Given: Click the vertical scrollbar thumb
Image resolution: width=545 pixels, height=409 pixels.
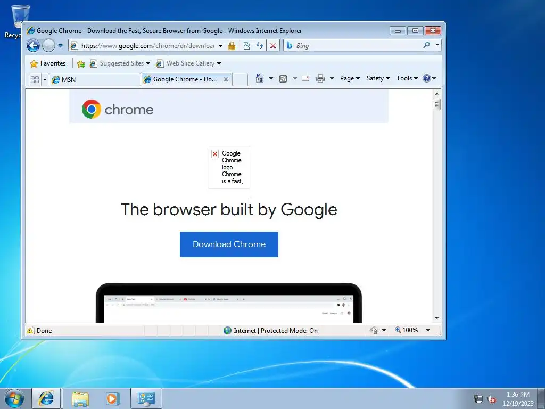Looking at the screenshot, I should point(437,104).
